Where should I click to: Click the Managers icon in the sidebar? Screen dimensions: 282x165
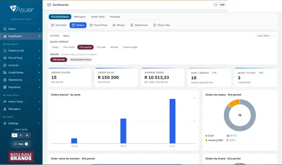[x=5, y=109]
